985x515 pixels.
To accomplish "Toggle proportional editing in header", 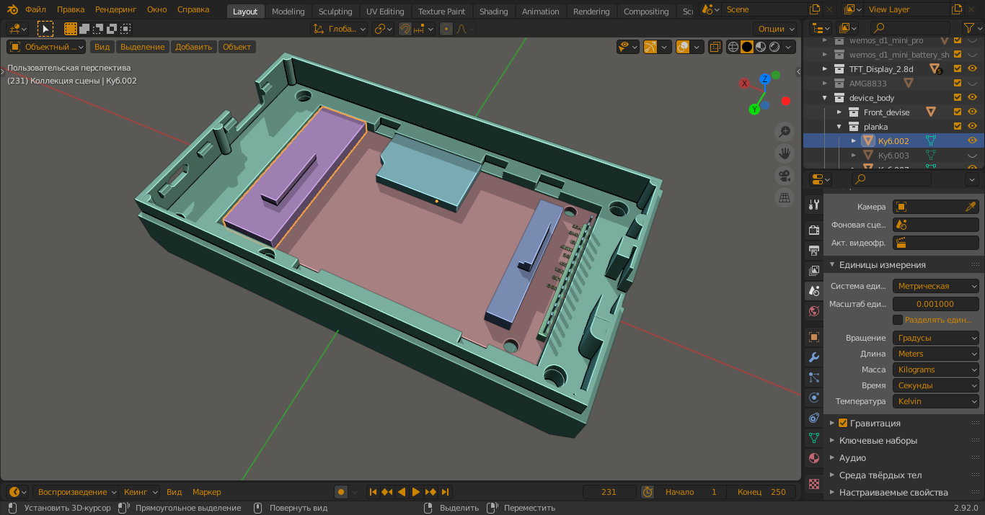I will (x=446, y=29).
